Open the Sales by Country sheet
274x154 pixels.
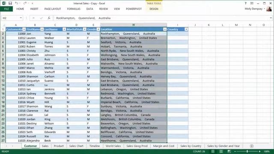point(191,146)
